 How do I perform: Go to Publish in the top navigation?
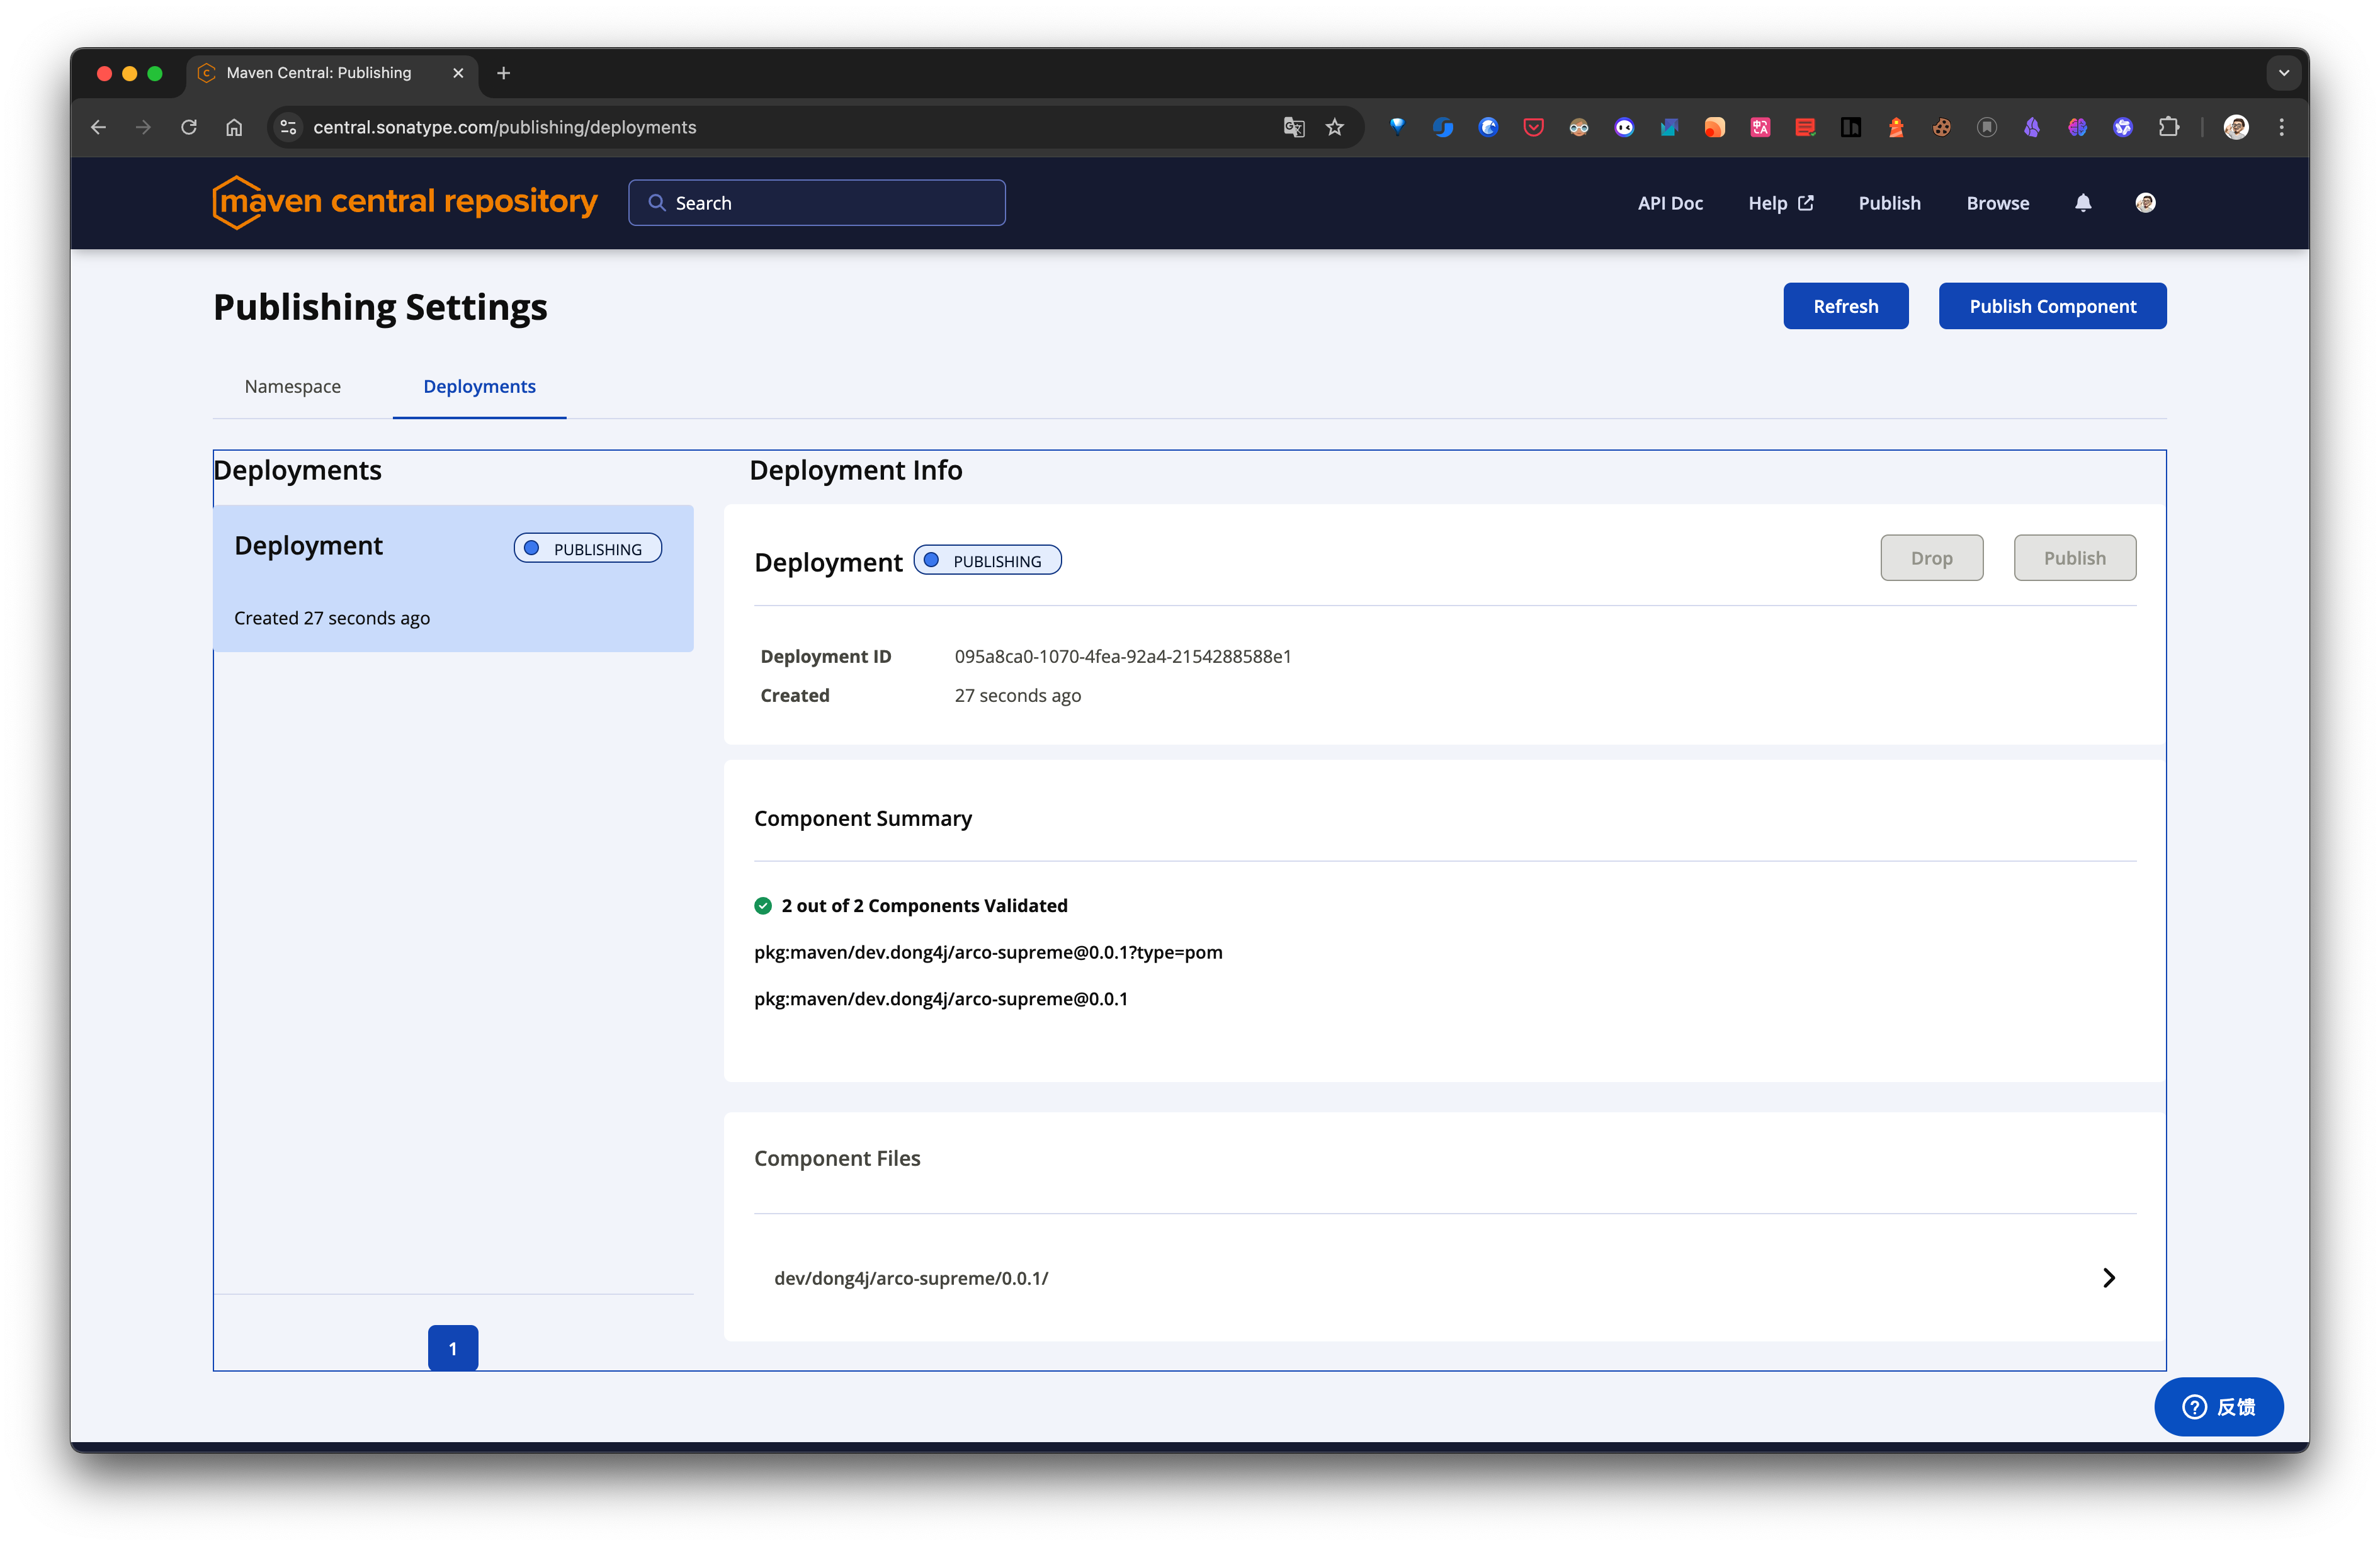coord(1889,203)
